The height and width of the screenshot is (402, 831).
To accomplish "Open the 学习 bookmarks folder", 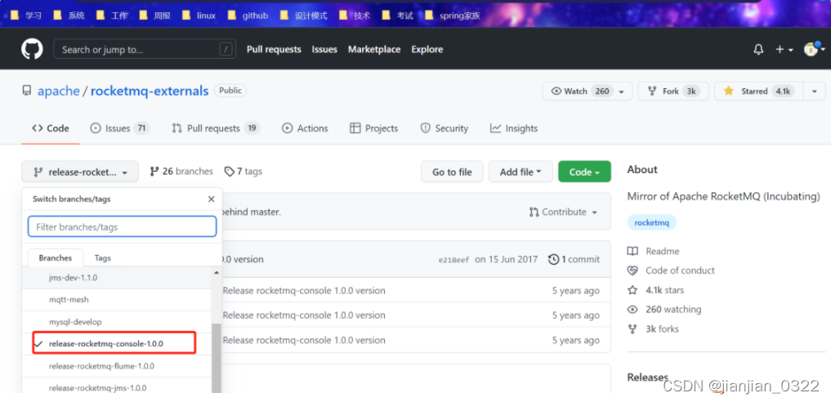I will point(26,16).
